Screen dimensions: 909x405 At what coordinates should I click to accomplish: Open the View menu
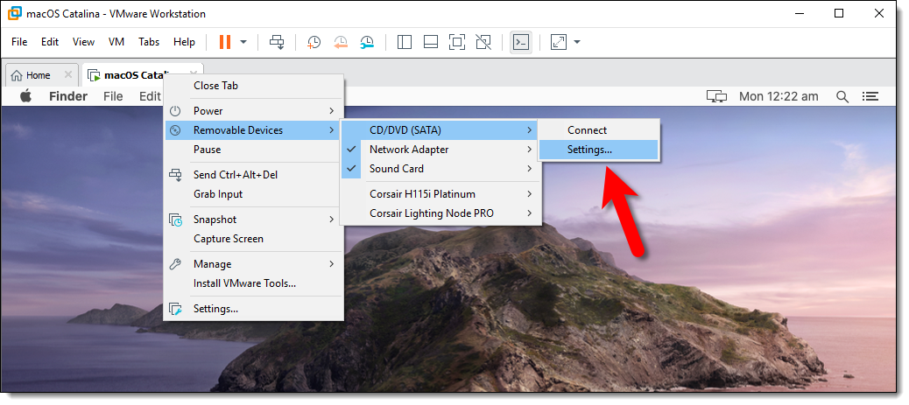(x=83, y=42)
